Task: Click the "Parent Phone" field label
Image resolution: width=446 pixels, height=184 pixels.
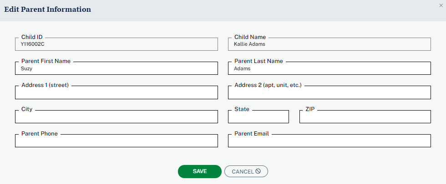Action: pyautogui.click(x=40, y=134)
